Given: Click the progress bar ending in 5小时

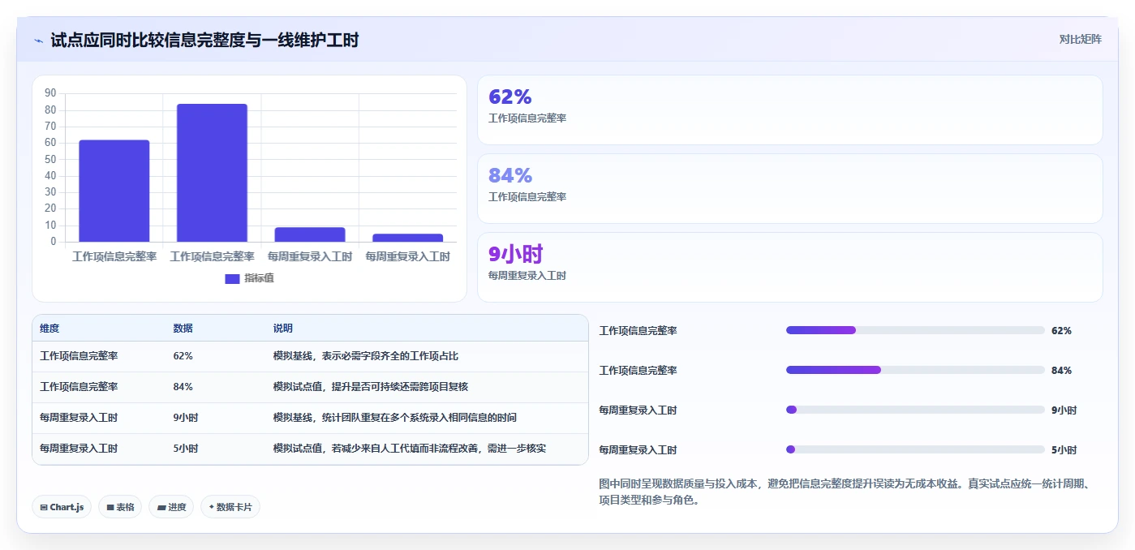Looking at the screenshot, I should pos(915,449).
